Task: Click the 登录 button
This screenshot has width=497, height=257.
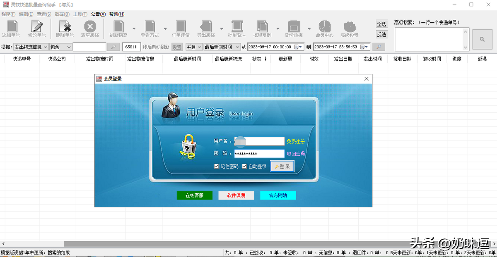Action: point(282,166)
